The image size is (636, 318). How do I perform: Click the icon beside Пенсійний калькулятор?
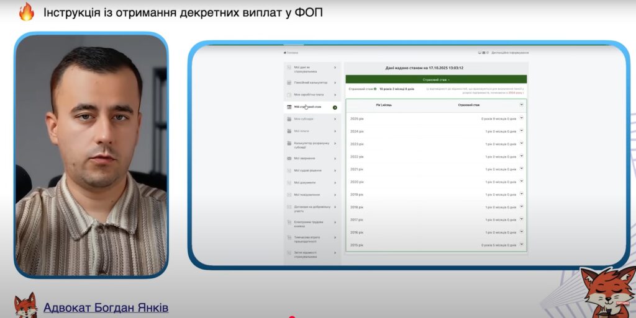[289, 82]
